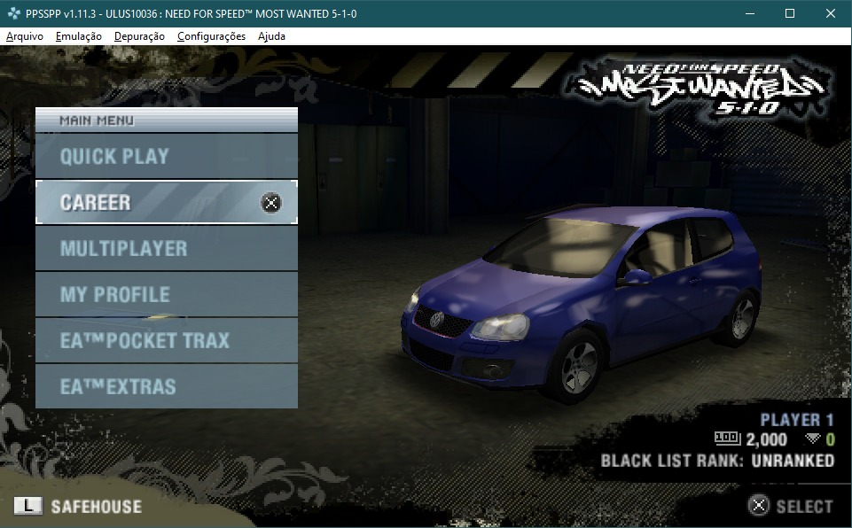
Task: Open the Arquivo menu
Action: click(x=25, y=36)
